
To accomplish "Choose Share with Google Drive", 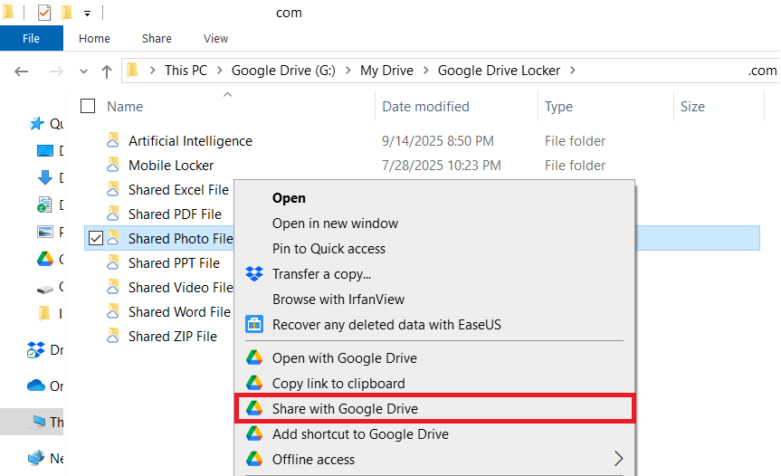I will tap(345, 409).
